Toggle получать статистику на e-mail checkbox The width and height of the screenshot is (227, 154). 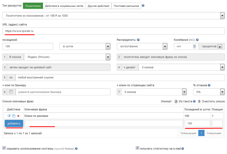(137, 149)
